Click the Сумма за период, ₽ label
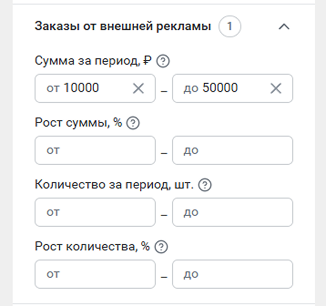326x306 pixels. (x=93, y=61)
